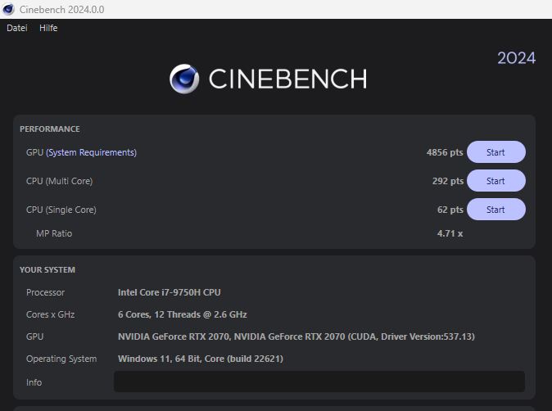Click the Cores x GHz label
Viewport: 552px width, 411px height.
tap(50, 314)
